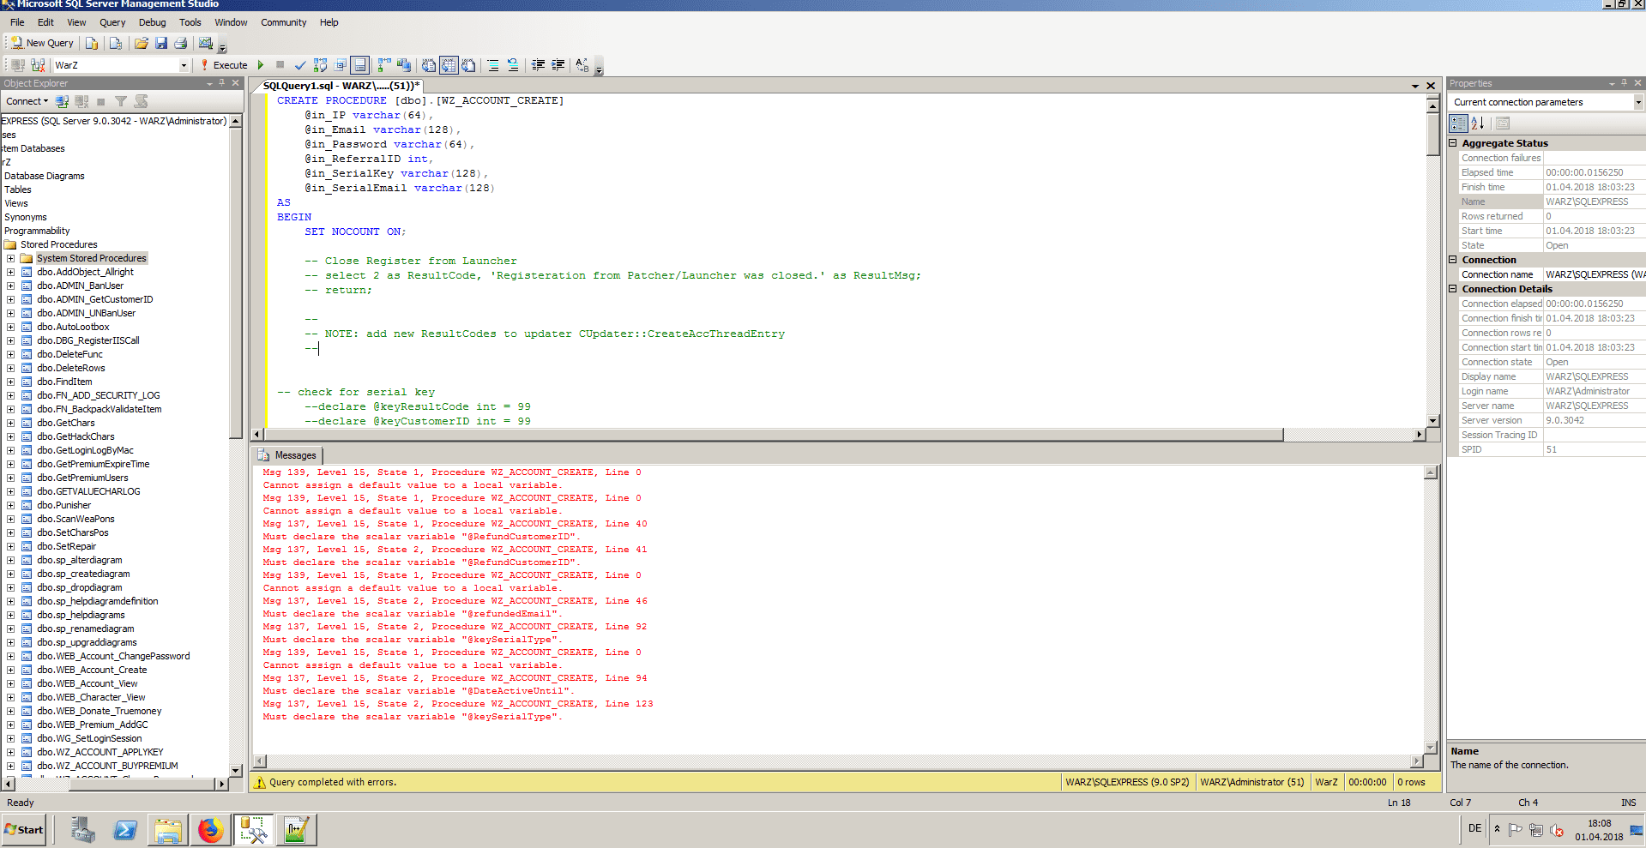Viewport: 1646px width, 848px height.
Task: Expand the dbo.WEB_Account_Create node
Action: (10, 670)
